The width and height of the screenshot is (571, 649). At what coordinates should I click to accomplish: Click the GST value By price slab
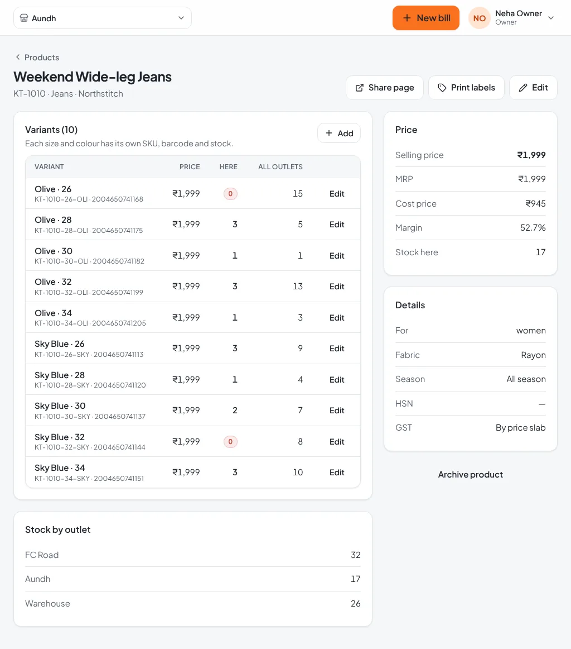[x=521, y=428]
